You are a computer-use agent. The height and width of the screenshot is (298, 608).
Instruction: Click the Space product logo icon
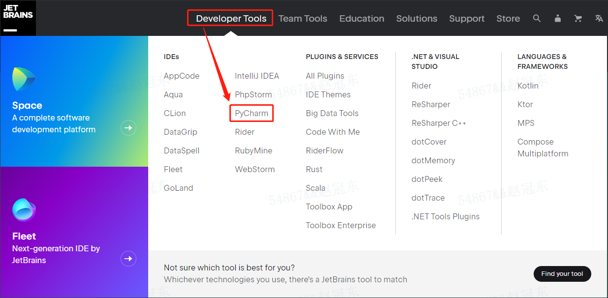pos(24,80)
